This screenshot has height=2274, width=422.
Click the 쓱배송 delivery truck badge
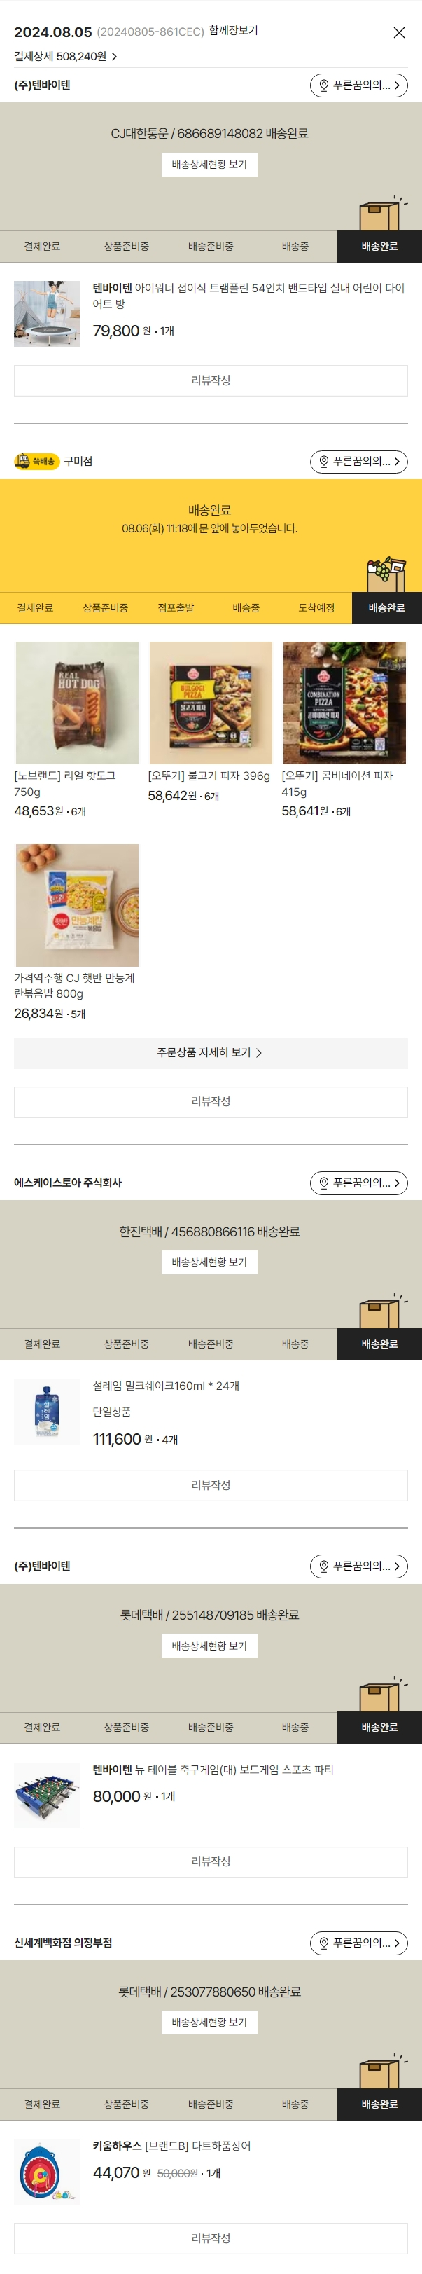[x=37, y=462]
